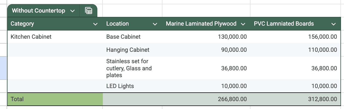The image size is (344, 109).
Task: Select the 266,800.00 total cell
Action: click(x=232, y=99)
